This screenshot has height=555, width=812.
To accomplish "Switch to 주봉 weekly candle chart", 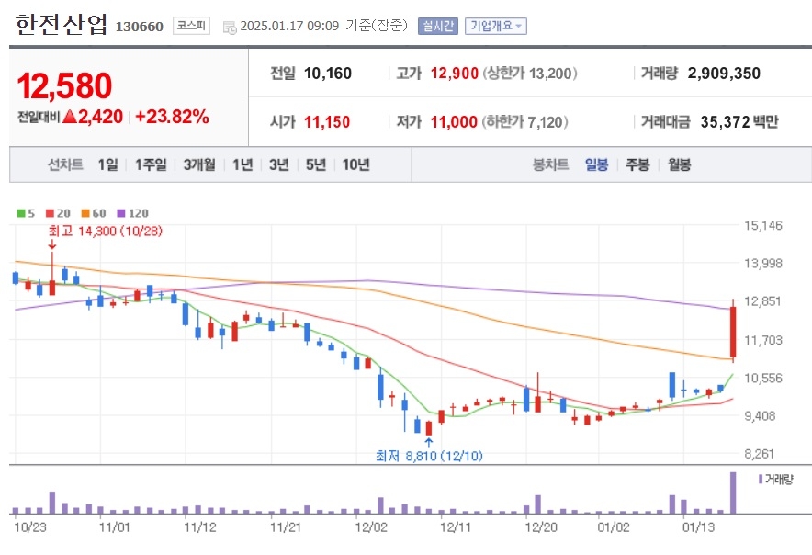I will [637, 164].
